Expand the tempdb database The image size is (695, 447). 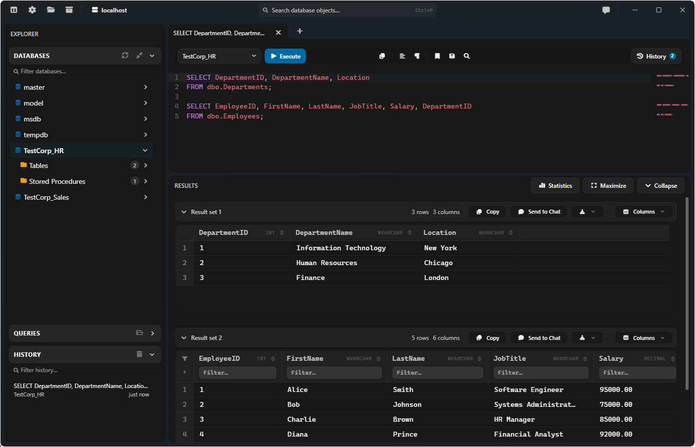pos(145,135)
